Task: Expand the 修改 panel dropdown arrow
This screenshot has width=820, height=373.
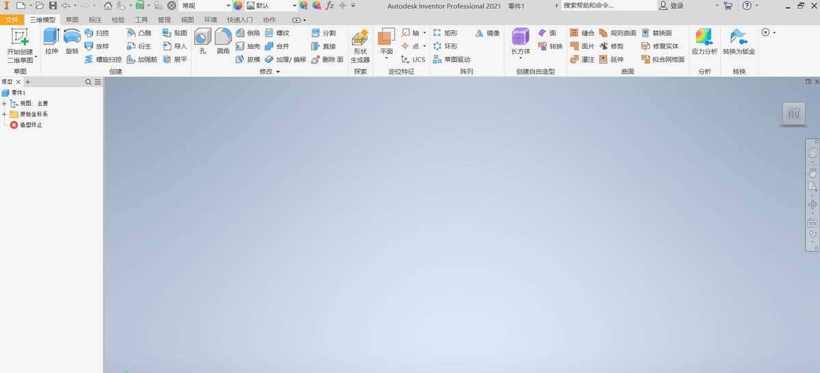Action: click(278, 72)
